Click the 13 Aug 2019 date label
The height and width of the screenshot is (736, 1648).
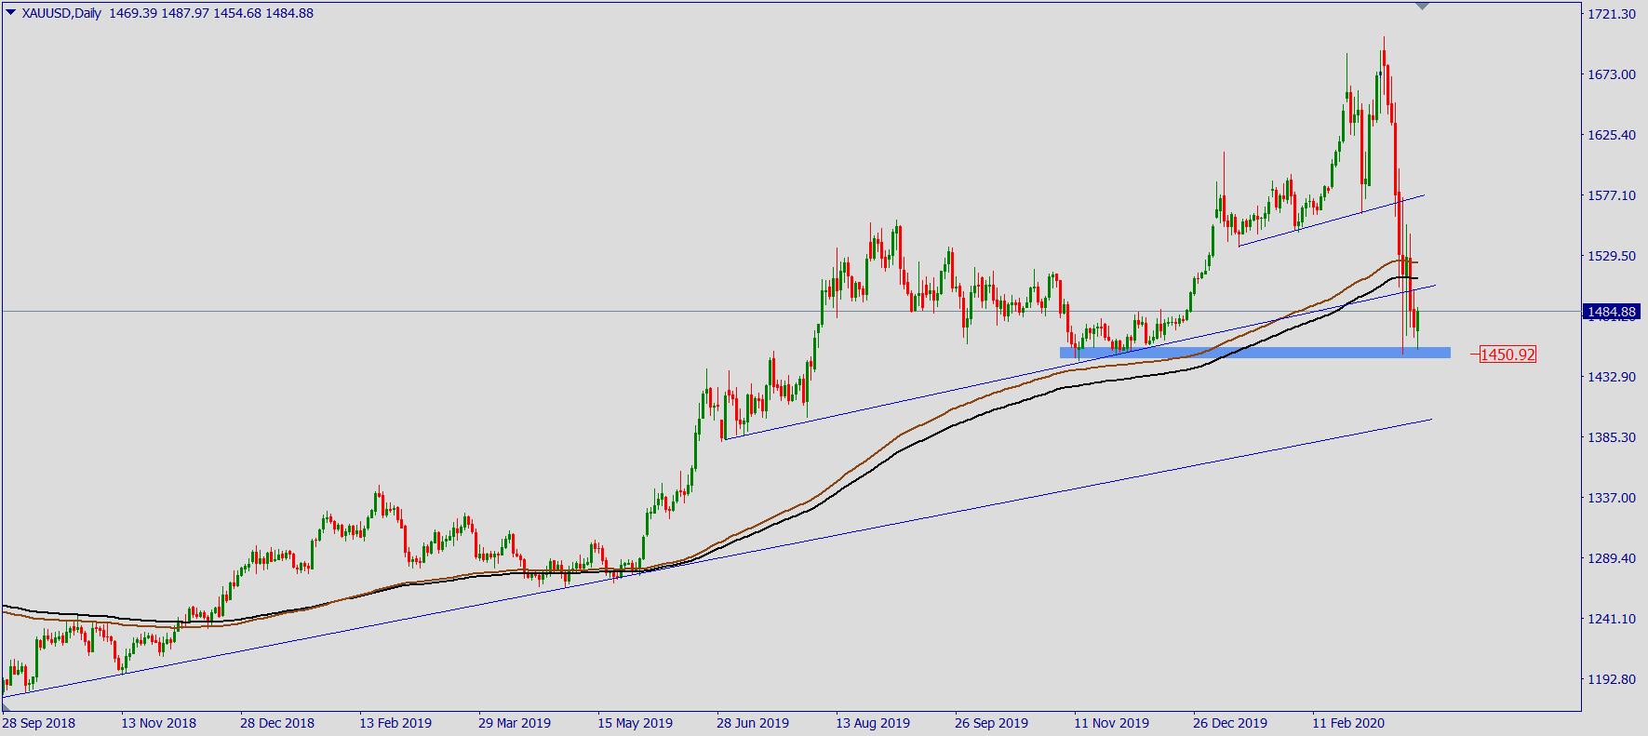(873, 723)
